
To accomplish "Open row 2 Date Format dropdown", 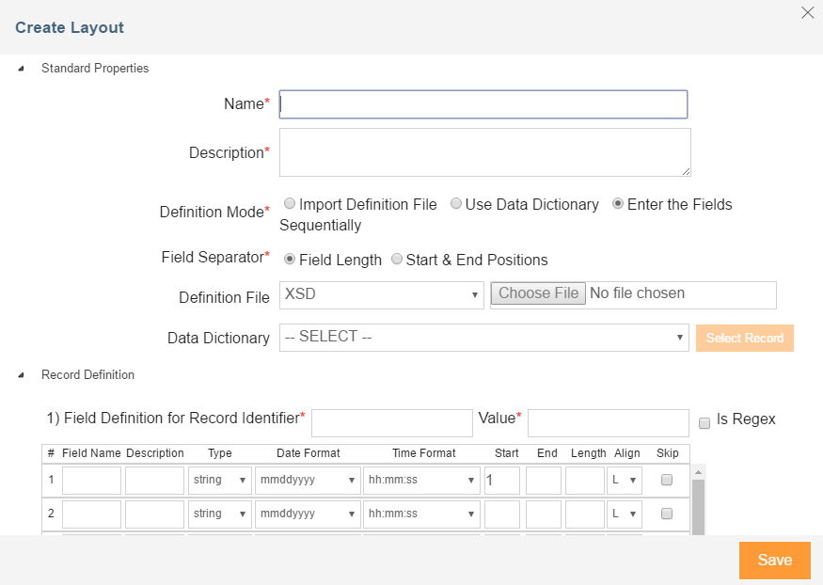I will click(x=308, y=514).
